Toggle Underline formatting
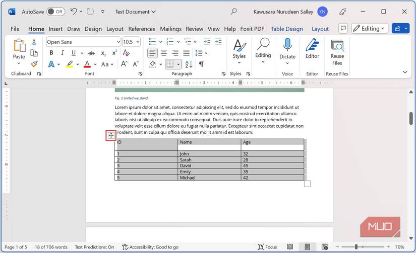This screenshot has width=416, height=253. click(x=74, y=53)
